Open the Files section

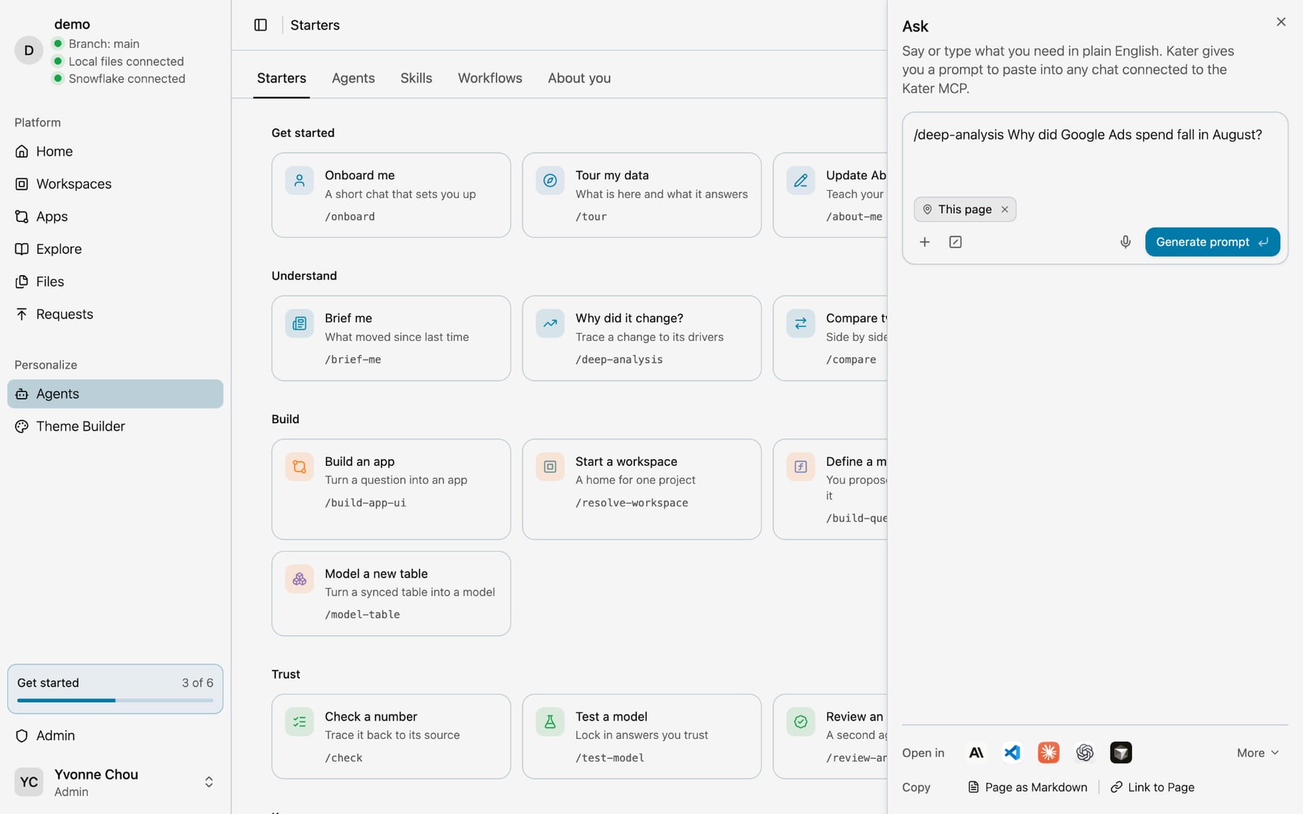[x=115, y=281]
